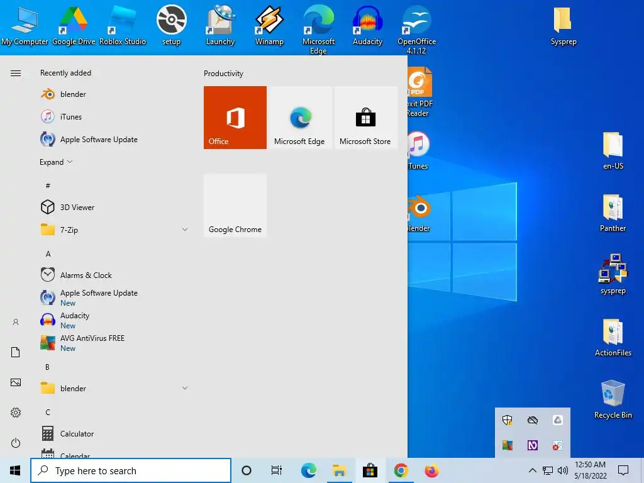Open the user account icon in Start sidebar
This screenshot has height=483, width=644.
16,322
